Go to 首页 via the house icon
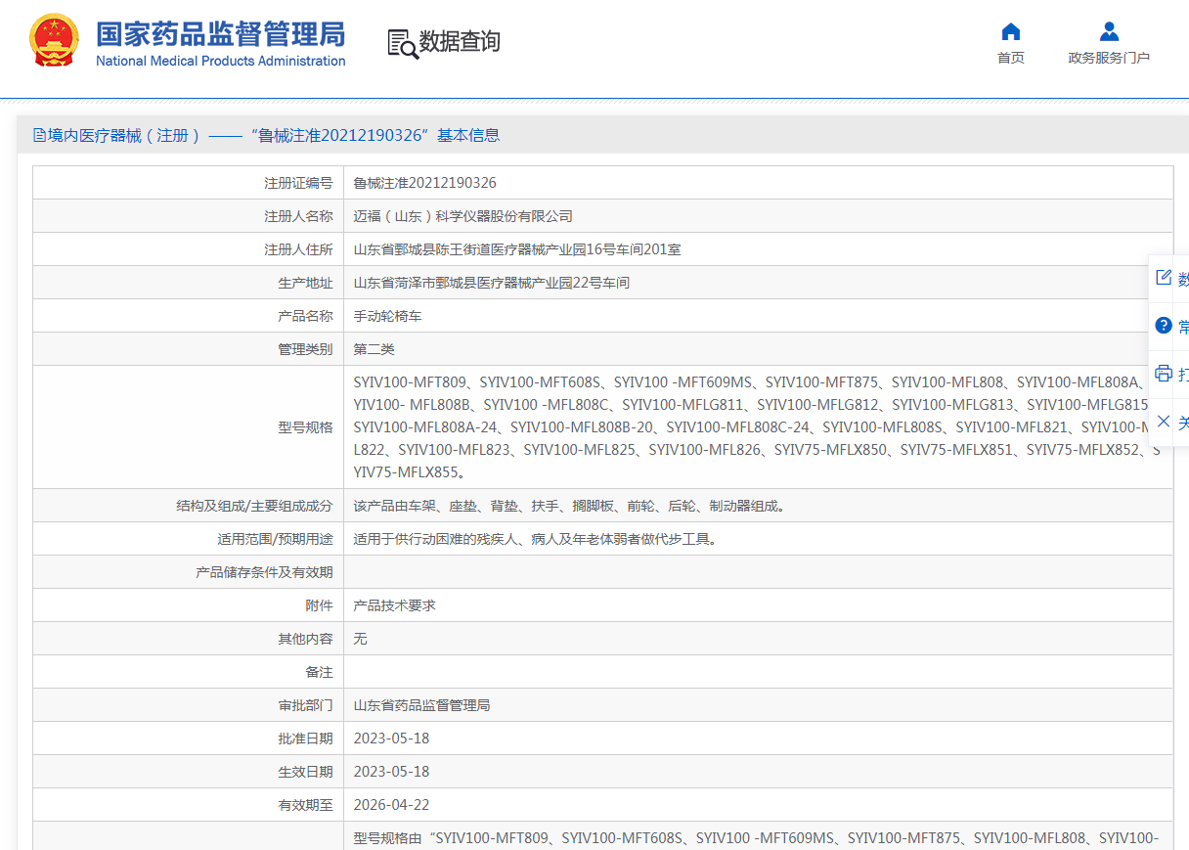Viewport: 1189px width, 850px height. [x=1011, y=31]
